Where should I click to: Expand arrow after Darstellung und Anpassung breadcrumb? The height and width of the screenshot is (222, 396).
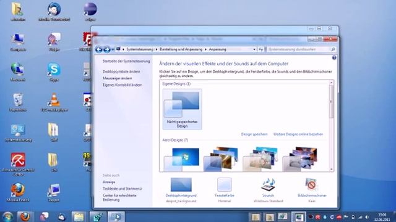[205, 49]
